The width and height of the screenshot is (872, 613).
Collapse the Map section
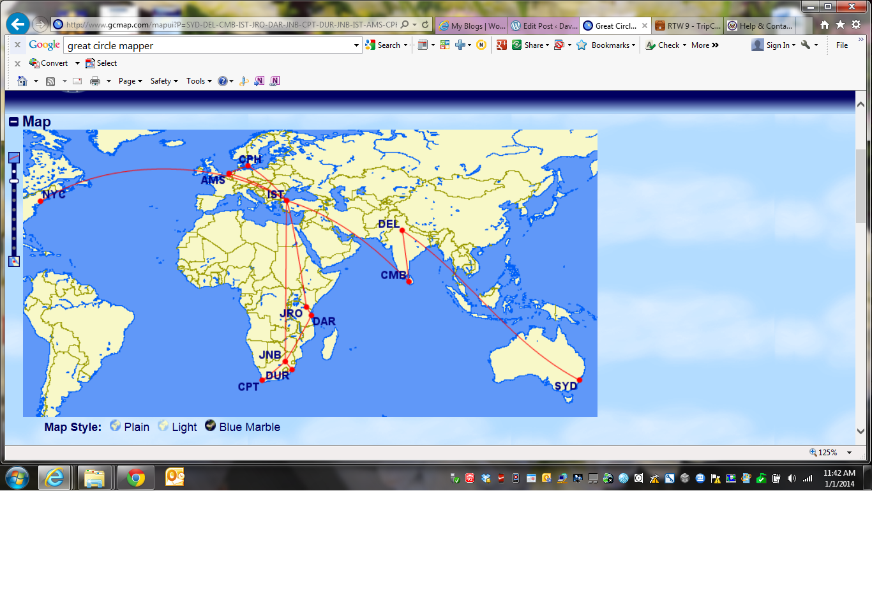coord(13,121)
